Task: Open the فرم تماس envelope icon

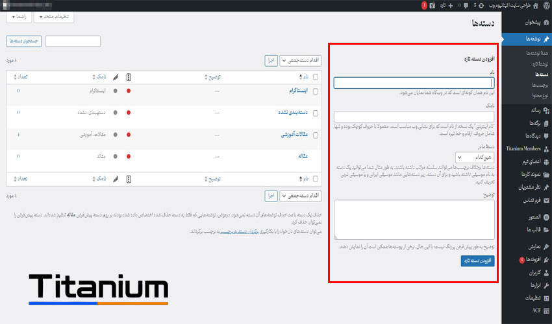Action: pyautogui.click(x=546, y=200)
